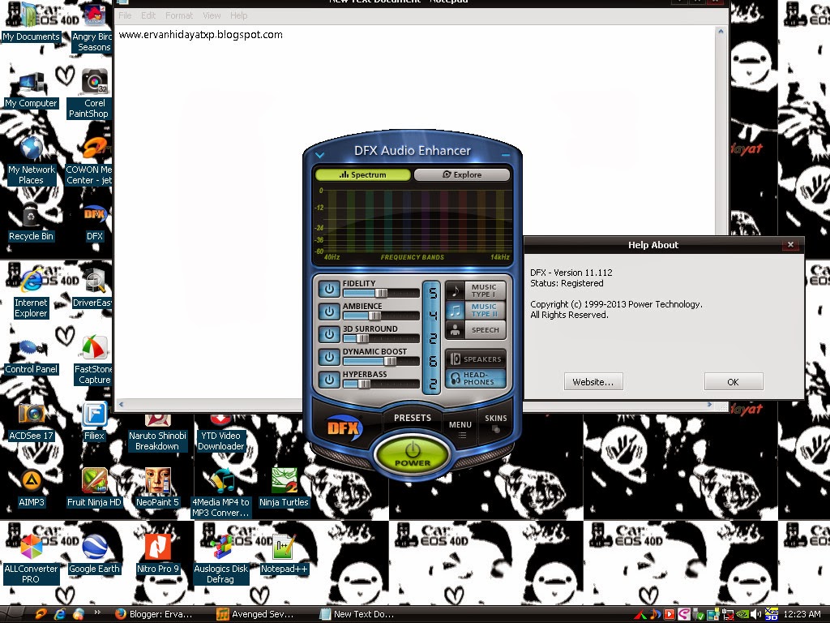Toggle the Hyperbass power button
Image resolution: width=830 pixels, height=623 pixels.
click(329, 380)
